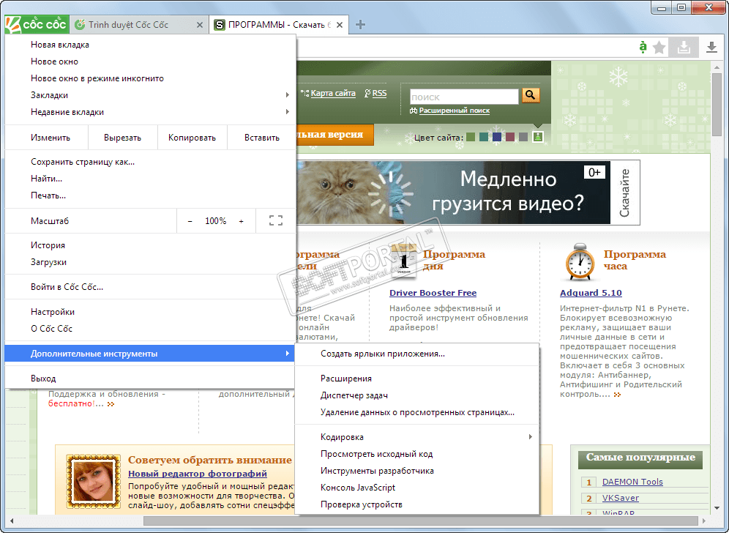Expand the Недавние вкладки submenu

(x=150, y=111)
